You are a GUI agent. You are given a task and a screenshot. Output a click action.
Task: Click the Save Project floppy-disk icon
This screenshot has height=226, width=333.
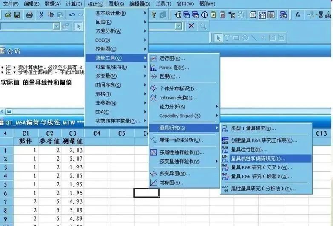(17, 15)
